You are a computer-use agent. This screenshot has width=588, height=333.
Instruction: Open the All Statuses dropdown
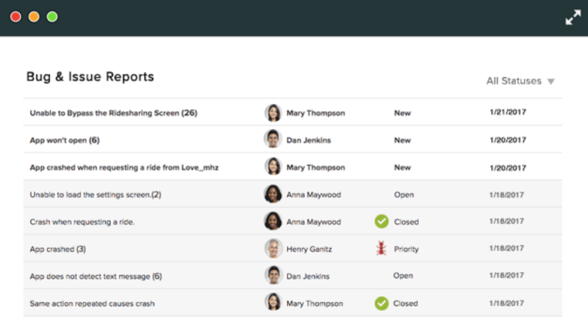point(514,81)
